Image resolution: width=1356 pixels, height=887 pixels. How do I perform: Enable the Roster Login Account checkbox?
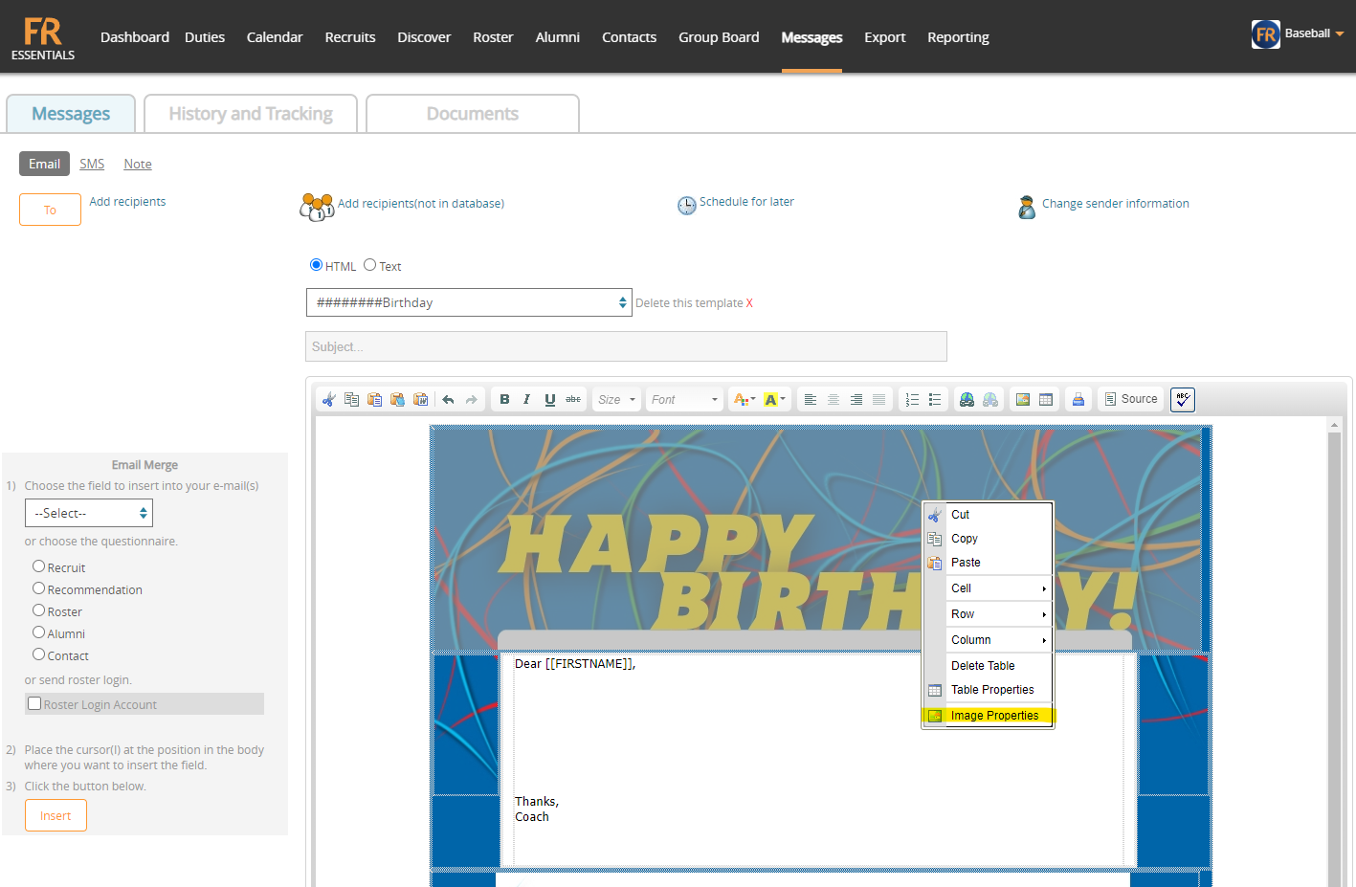(35, 703)
